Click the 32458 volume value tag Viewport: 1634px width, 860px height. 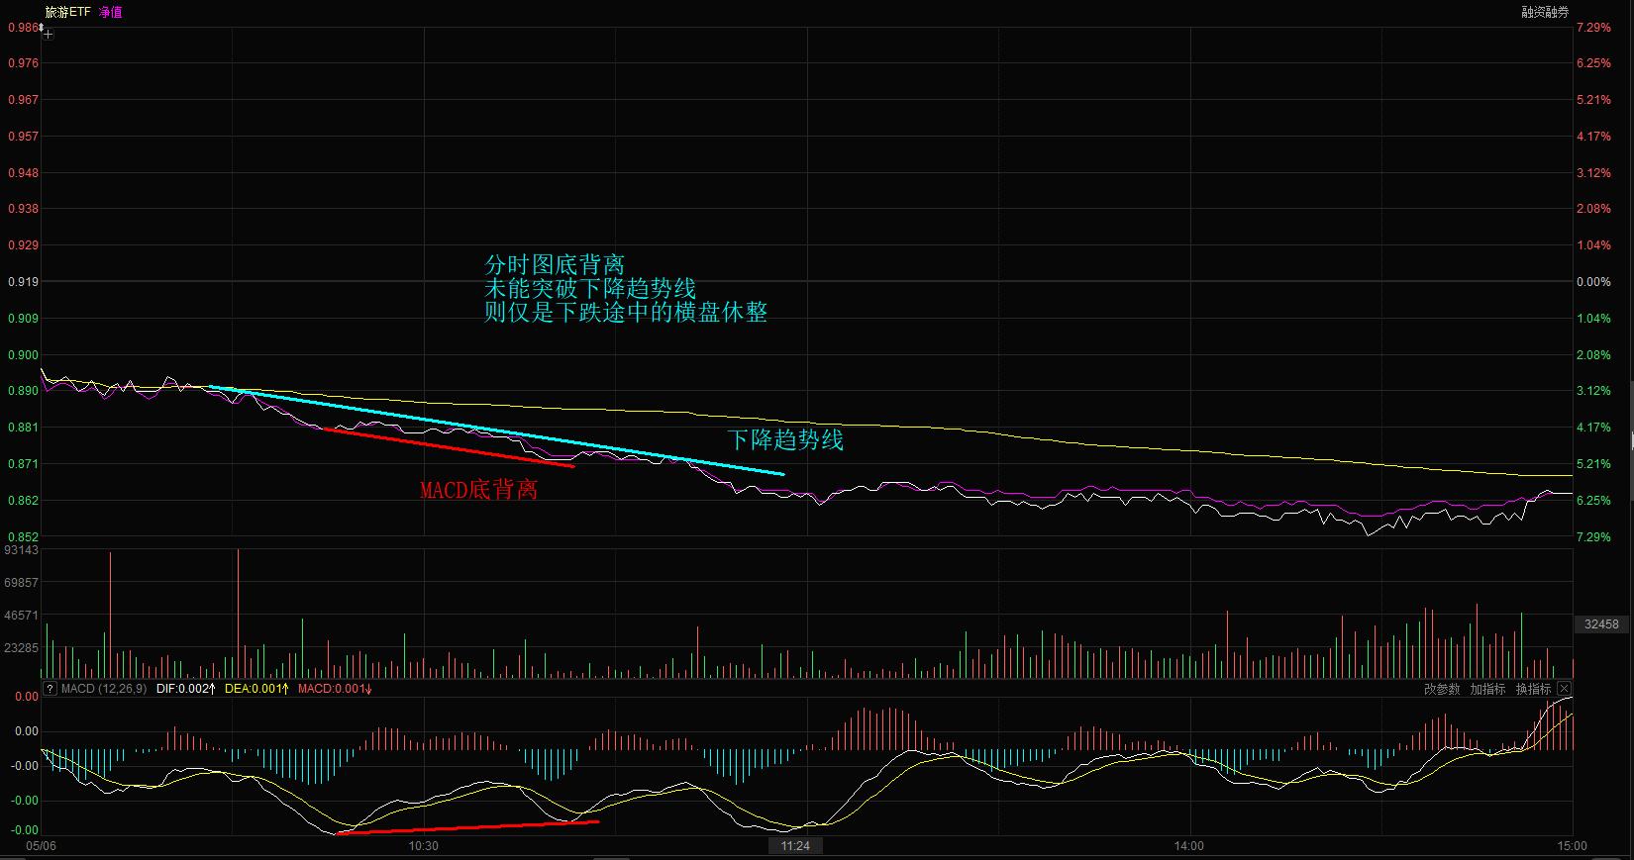pos(1601,624)
